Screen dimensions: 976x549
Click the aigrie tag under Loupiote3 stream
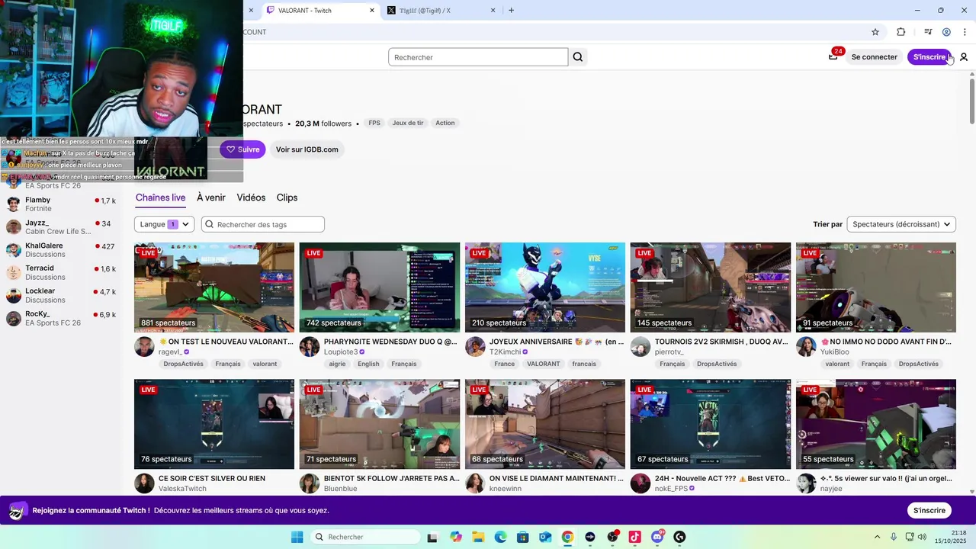click(x=337, y=364)
